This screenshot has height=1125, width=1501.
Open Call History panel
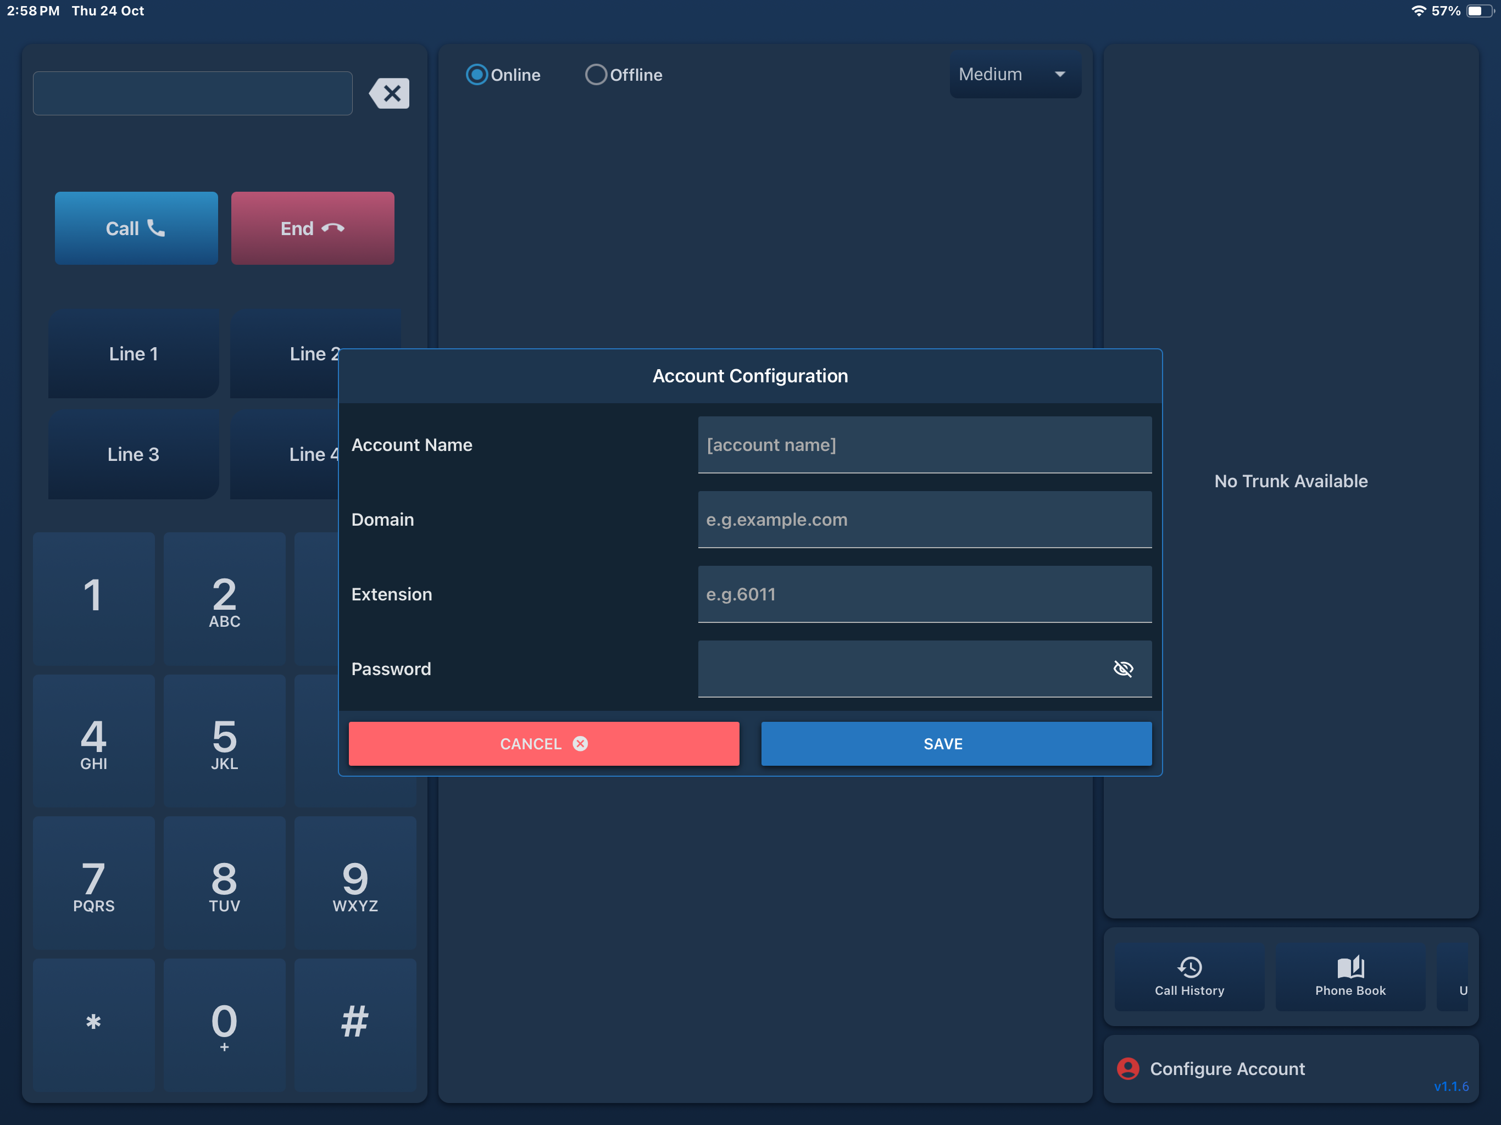1189,976
